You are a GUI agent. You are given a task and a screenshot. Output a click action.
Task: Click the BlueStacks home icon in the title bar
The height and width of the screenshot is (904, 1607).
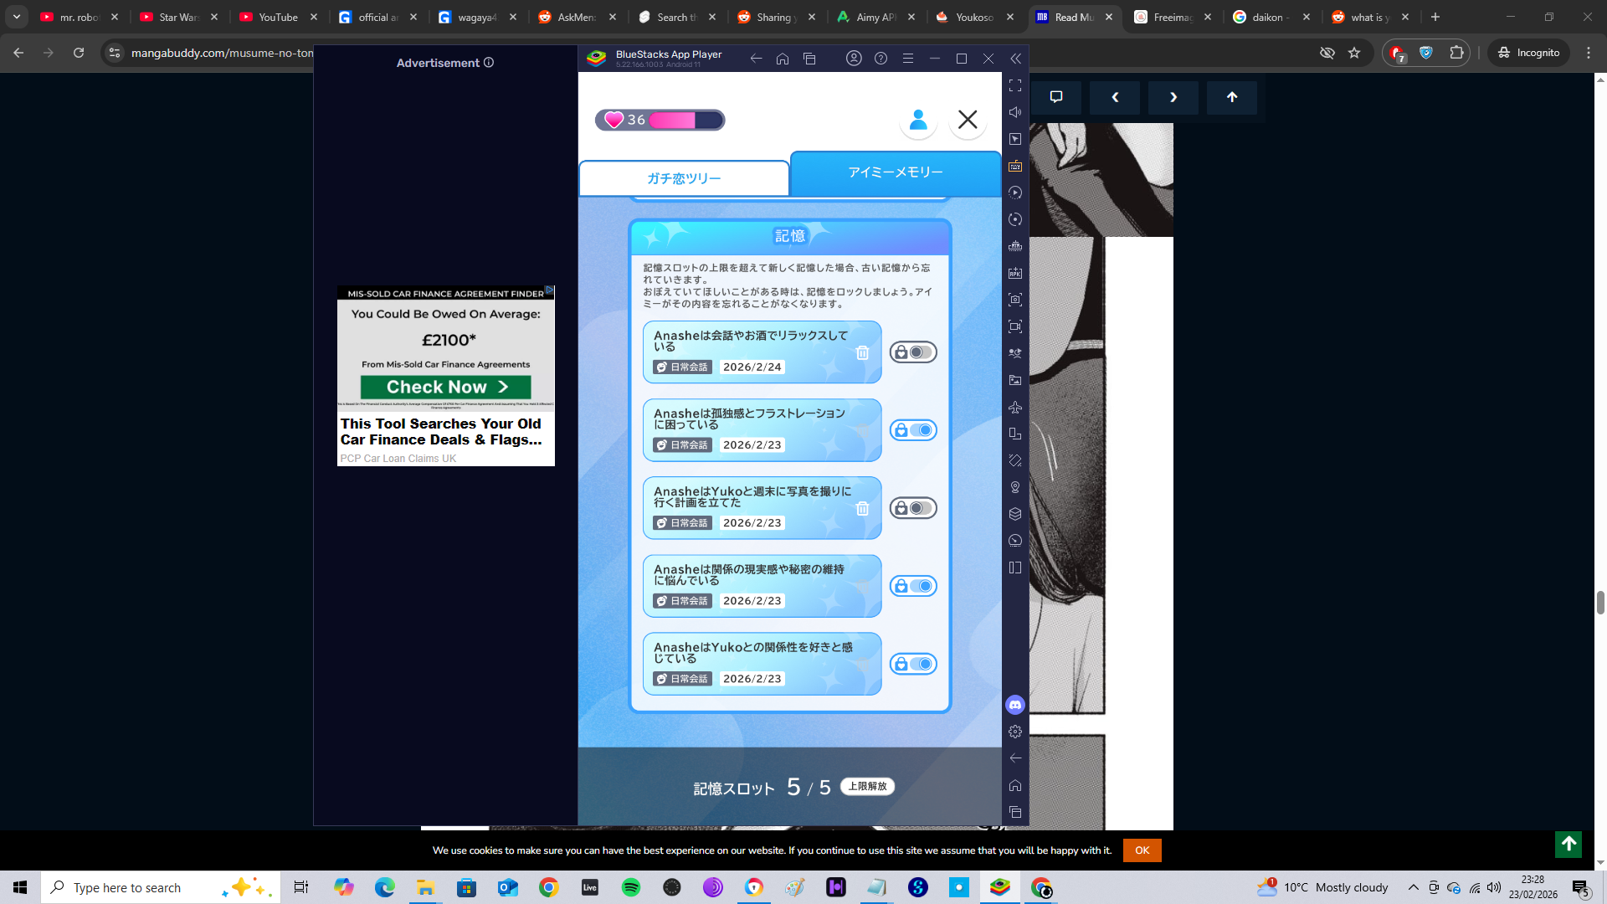coord(783,59)
